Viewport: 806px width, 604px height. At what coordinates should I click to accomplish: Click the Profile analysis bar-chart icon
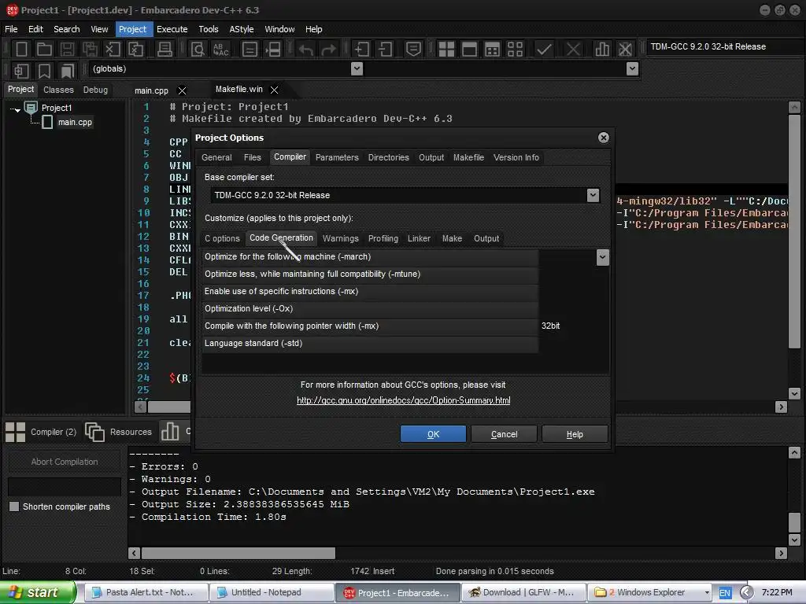pyautogui.click(x=602, y=50)
